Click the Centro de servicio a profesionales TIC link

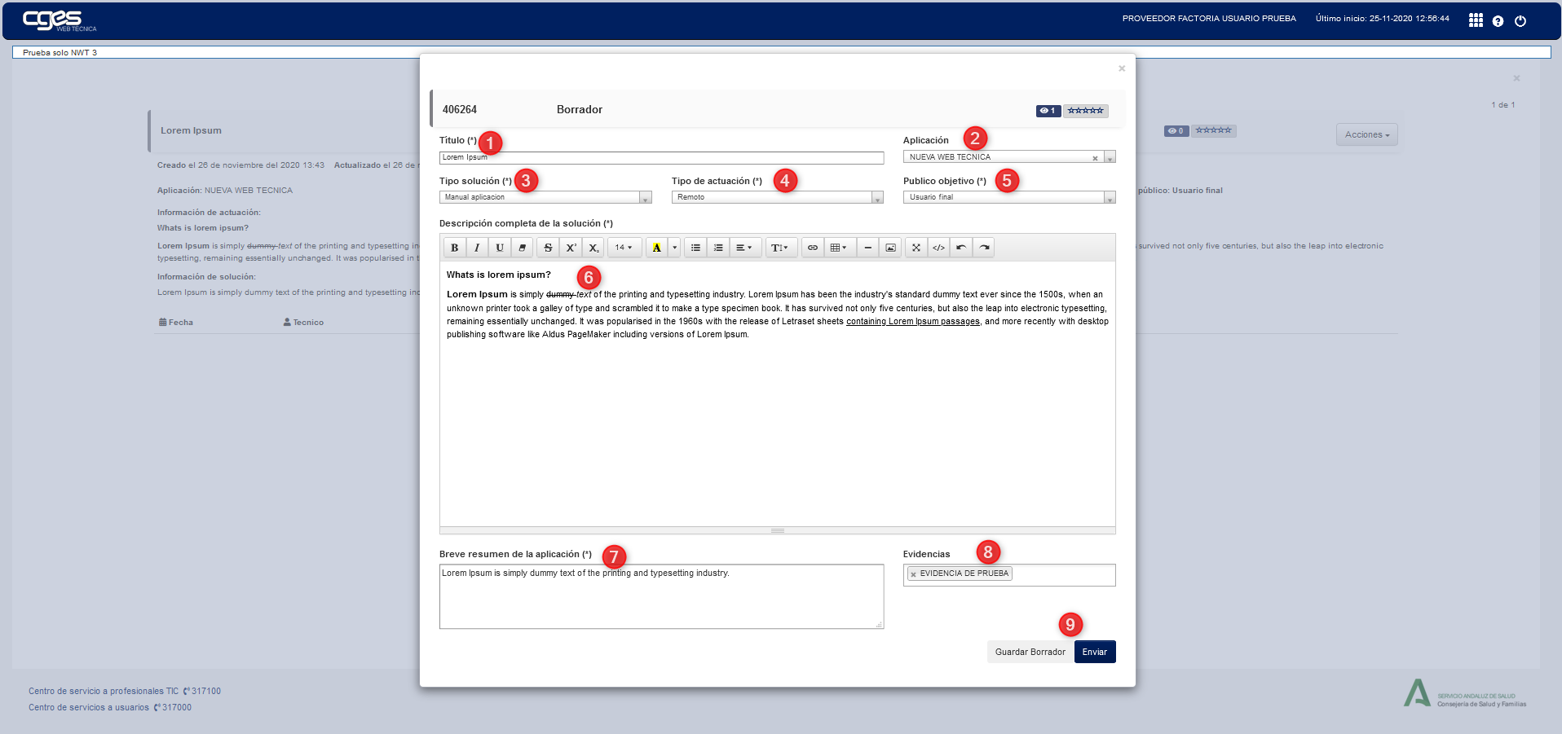[x=104, y=691]
